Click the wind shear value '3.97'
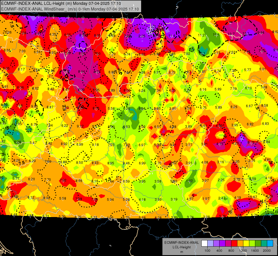Viewport: 278px width, 256px height. coord(205,181)
